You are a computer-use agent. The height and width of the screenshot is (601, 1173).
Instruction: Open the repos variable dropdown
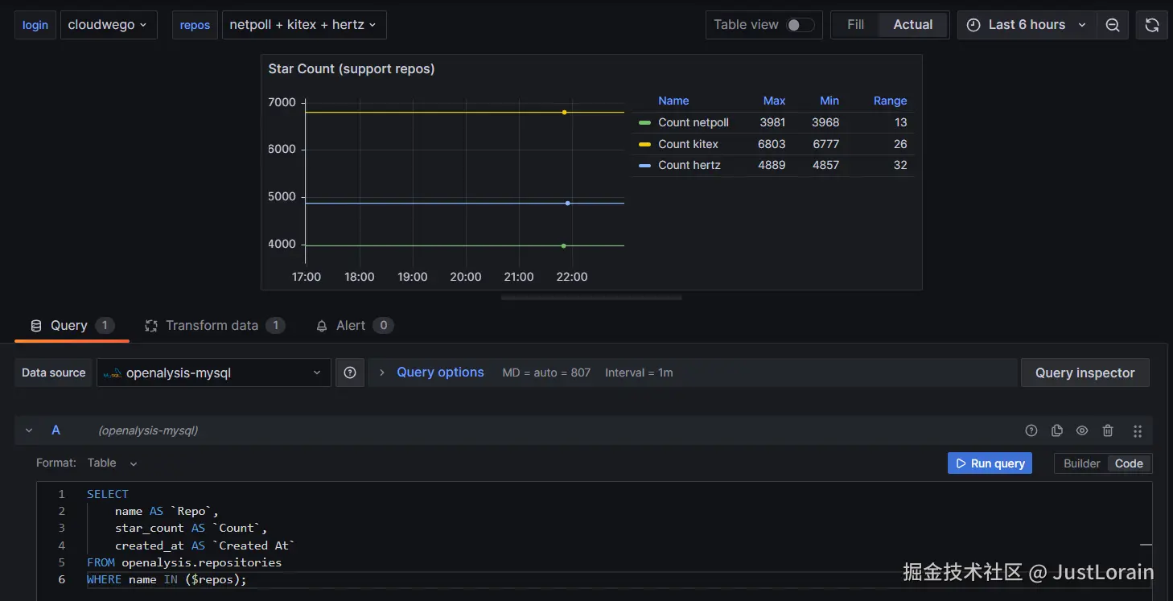[x=304, y=25]
